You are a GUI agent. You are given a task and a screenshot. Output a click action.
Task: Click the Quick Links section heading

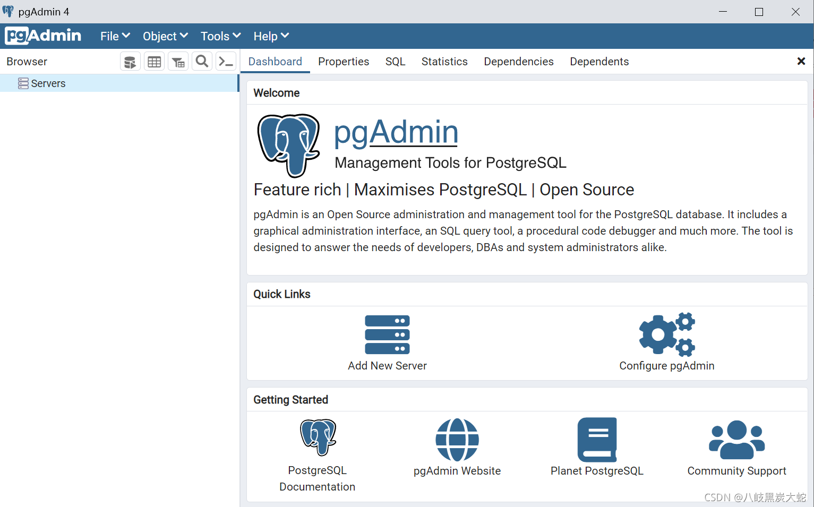point(282,294)
